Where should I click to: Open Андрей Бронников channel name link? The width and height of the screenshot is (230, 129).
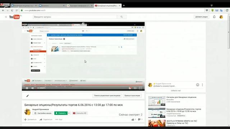41,109
